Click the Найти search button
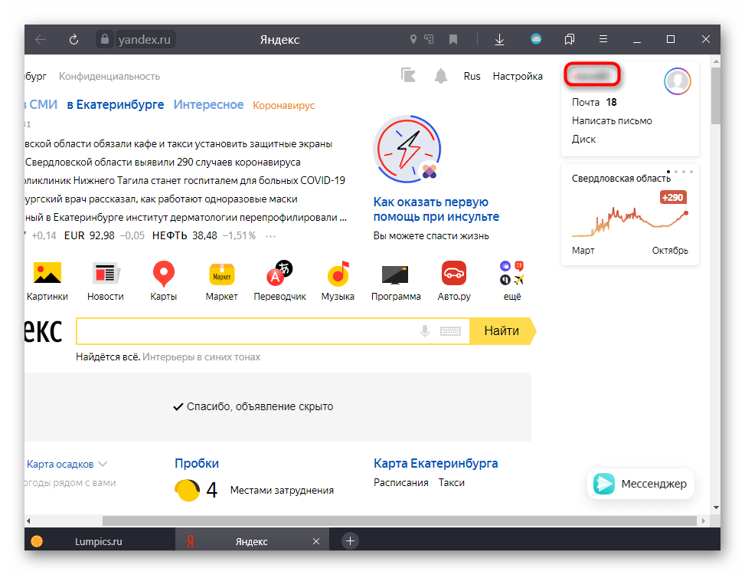The height and width of the screenshot is (575, 745). 502,331
